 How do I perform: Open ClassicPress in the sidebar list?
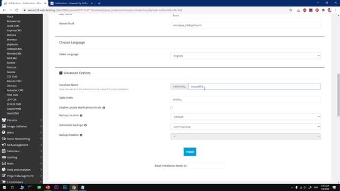14,109
